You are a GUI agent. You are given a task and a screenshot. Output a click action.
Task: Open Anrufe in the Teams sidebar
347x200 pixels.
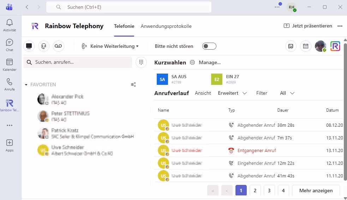point(10,85)
